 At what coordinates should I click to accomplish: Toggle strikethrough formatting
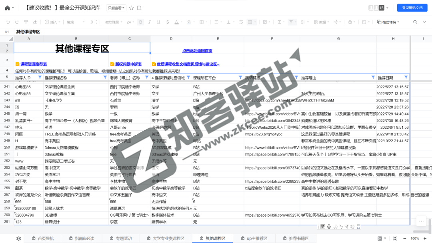167,22
